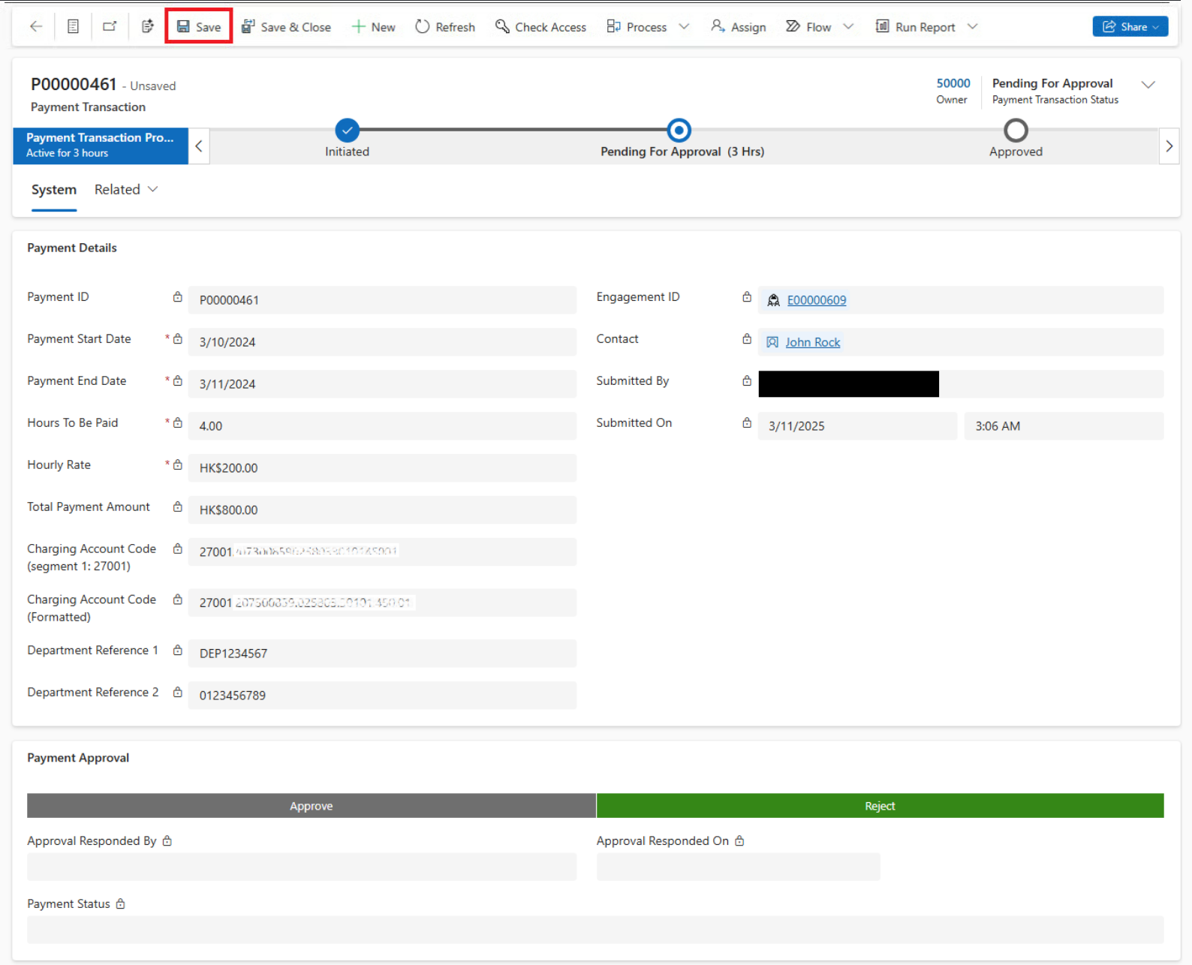Open the Related tab menu
The image size is (1192, 965).
pyautogui.click(x=125, y=190)
